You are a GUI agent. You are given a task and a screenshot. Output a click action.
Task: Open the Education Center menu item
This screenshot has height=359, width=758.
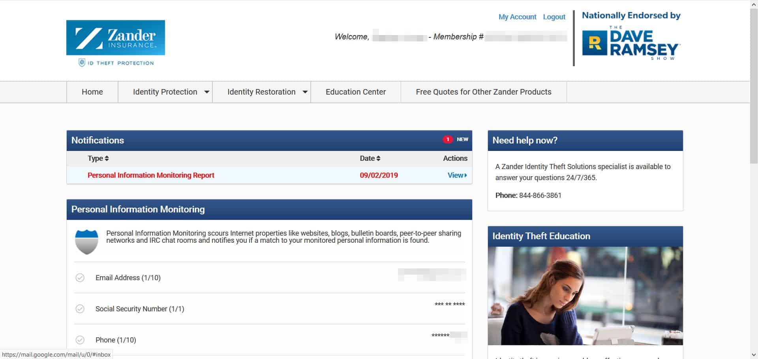tap(355, 92)
